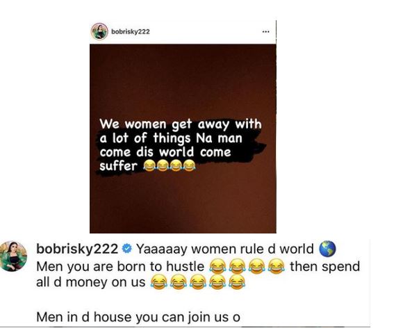The height and width of the screenshot is (328, 412).
Task: Click last laughing emoji after 'hustle'
Action: (277, 266)
